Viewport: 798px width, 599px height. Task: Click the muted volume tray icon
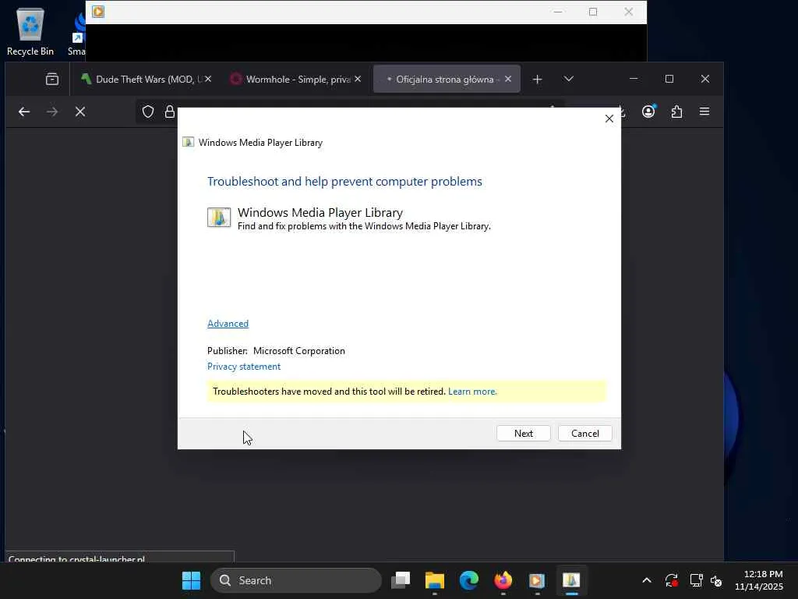(716, 580)
